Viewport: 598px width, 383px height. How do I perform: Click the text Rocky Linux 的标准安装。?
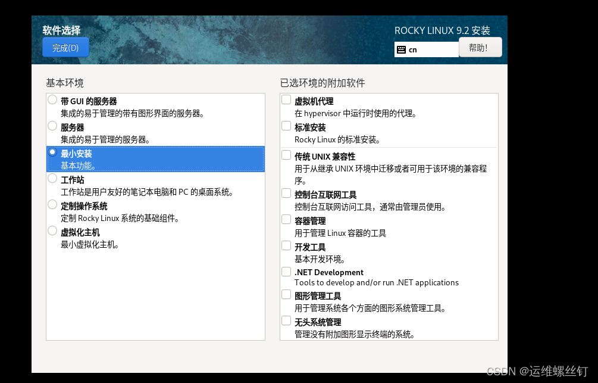tap(337, 140)
